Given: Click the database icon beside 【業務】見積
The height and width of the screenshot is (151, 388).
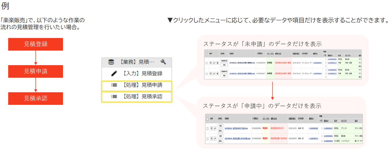Looking at the screenshot, I should tap(111, 62).
